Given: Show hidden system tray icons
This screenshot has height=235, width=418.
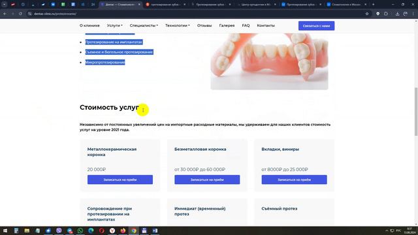Looking at the screenshot, I should 387,230.
